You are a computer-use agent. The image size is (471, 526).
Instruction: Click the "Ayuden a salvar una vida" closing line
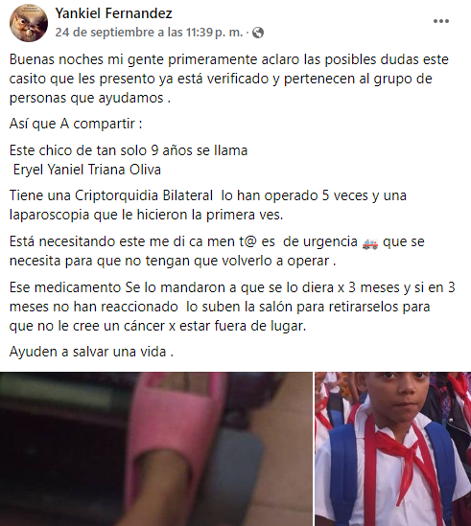tap(91, 352)
